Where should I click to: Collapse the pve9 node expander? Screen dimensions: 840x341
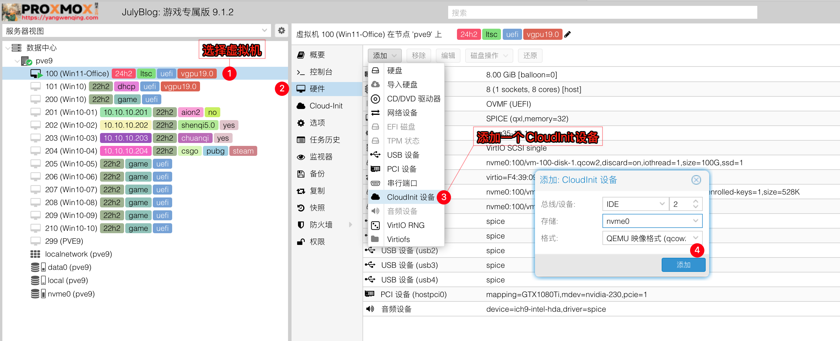pos(17,61)
